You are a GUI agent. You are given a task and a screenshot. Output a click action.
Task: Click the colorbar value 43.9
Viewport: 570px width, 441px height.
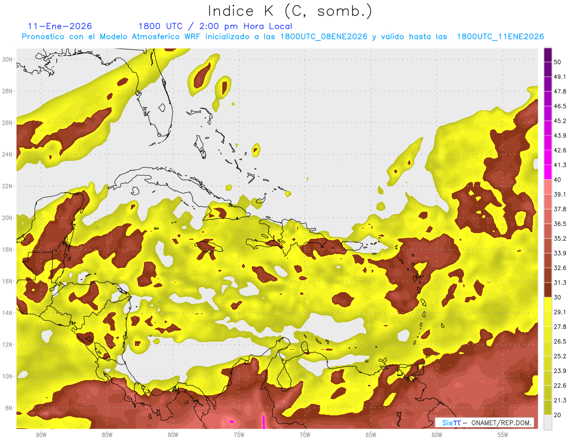pyautogui.click(x=560, y=136)
